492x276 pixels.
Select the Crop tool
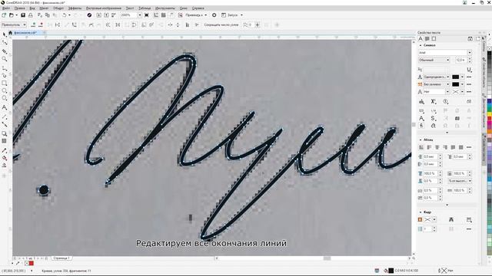[x=5, y=51]
